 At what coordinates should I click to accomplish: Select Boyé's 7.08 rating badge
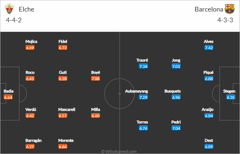(95, 78)
